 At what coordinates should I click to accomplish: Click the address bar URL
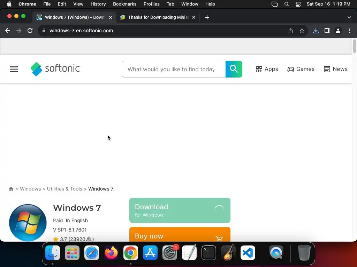pyautogui.click(x=81, y=31)
